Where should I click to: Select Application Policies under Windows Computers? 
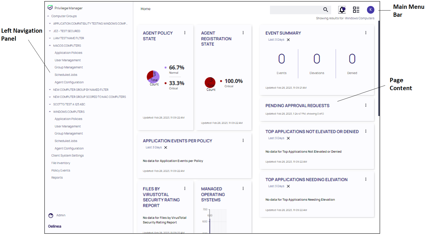pyautogui.click(x=68, y=119)
